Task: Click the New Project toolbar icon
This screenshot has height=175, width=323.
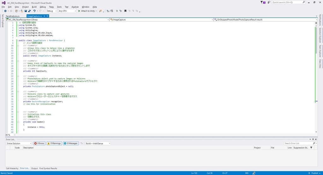Action: [x=16, y=11]
